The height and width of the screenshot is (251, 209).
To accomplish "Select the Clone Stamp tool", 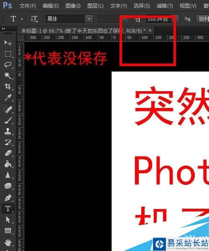I will 8,131.
